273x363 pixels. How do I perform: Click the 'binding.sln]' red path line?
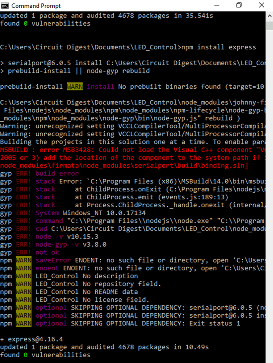124,165
